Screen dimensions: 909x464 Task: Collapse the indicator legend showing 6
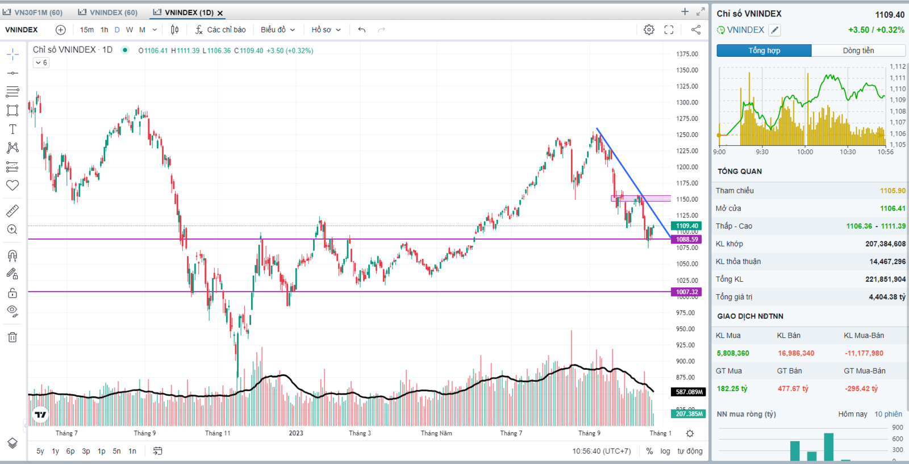[x=41, y=62]
